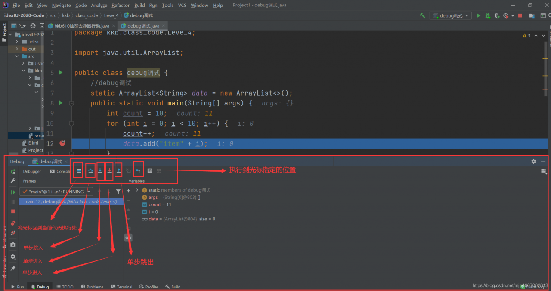Select the count = 11 variable

[157, 204]
